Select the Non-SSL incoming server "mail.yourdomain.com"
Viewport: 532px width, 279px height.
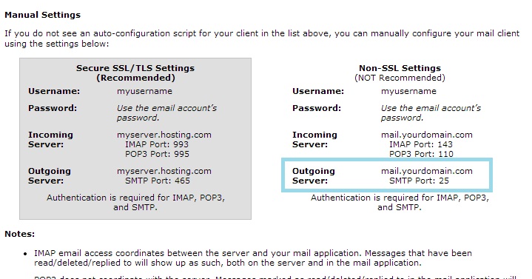click(427, 135)
